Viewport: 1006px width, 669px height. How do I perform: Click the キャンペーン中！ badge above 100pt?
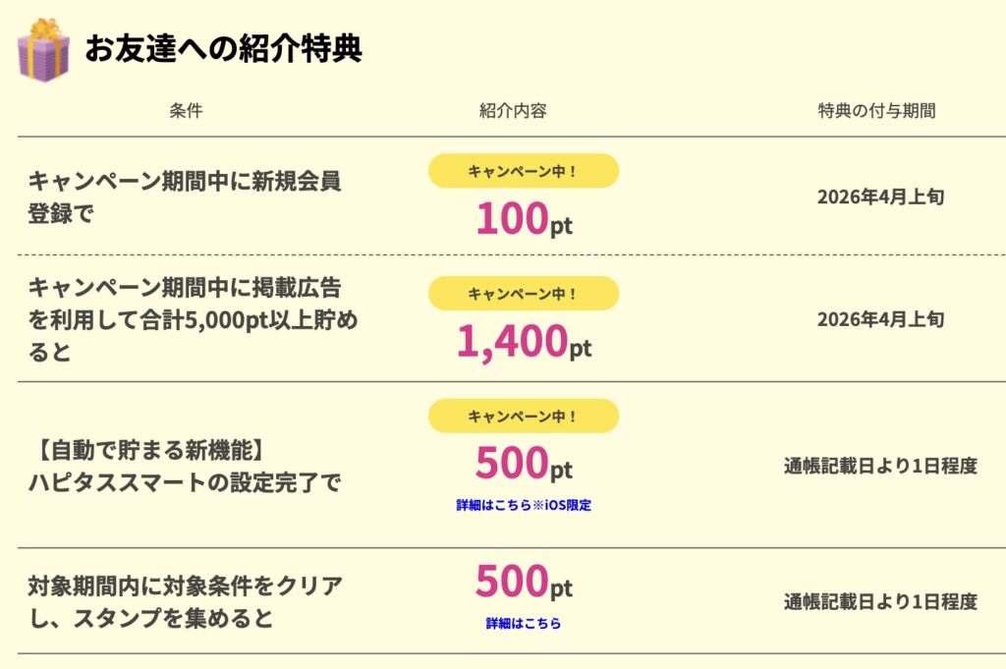523,171
